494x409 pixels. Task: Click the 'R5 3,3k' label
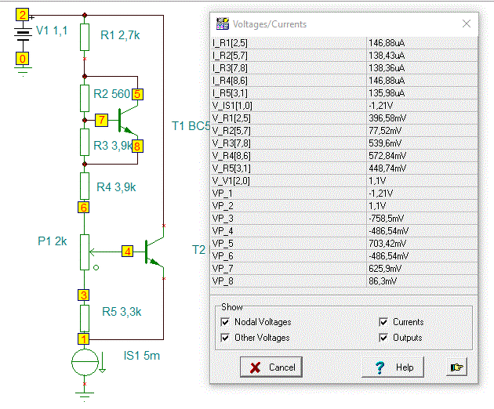click(122, 312)
